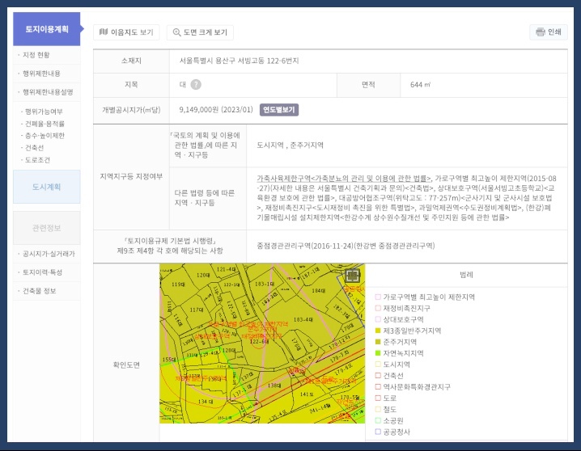
Task: Go to 행위제한내용설명 in sidebar
Action: (48, 92)
